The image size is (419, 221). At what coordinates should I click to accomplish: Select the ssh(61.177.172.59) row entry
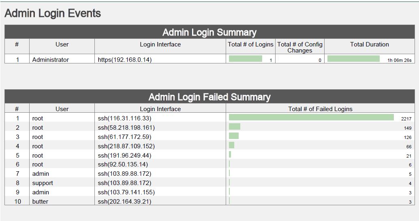pos(124,137)
